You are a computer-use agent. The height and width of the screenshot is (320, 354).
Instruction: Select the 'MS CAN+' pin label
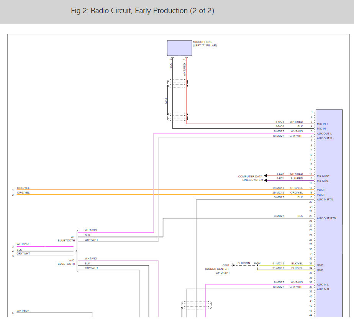click(323, 176)
